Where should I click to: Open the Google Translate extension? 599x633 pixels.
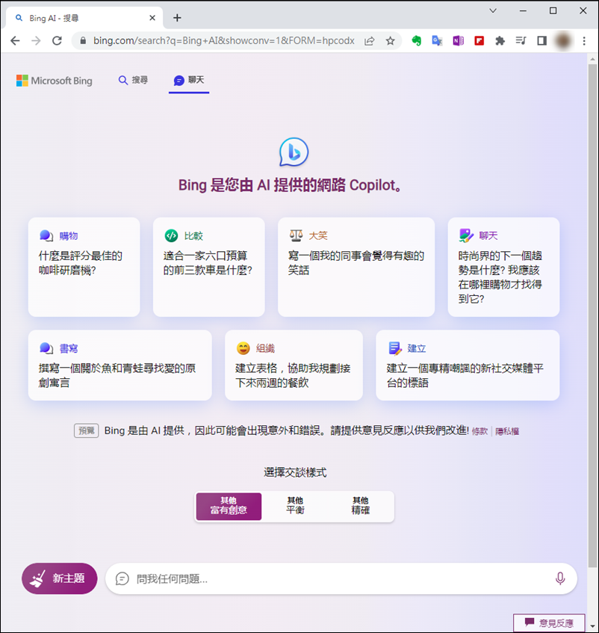437,41
